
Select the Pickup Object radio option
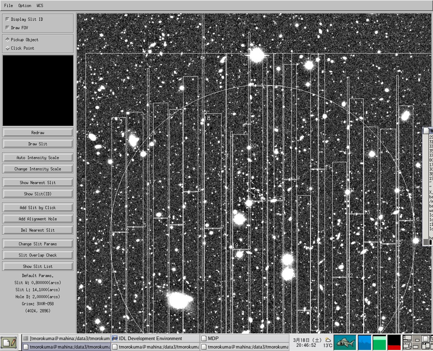click(x=7, y=40)
